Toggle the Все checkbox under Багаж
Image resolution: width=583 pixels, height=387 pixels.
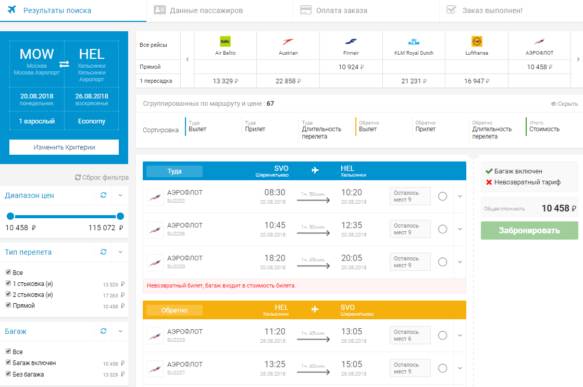[8, 351]
